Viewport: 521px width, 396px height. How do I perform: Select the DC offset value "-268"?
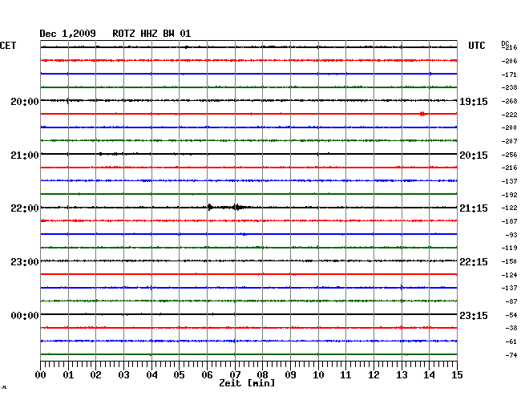coord(509,101)
